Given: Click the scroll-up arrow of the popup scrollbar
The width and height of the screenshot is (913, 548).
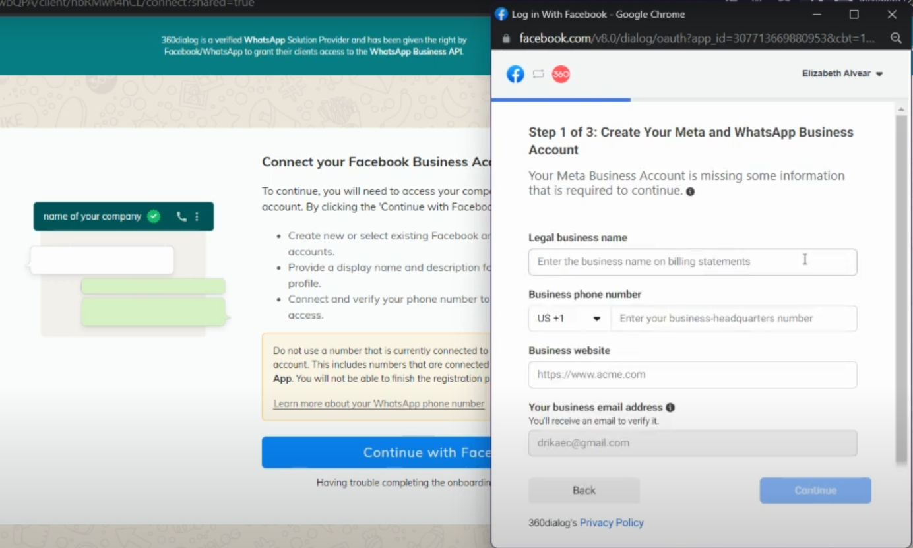Looking at the screenshot, I should pos(901,109).
